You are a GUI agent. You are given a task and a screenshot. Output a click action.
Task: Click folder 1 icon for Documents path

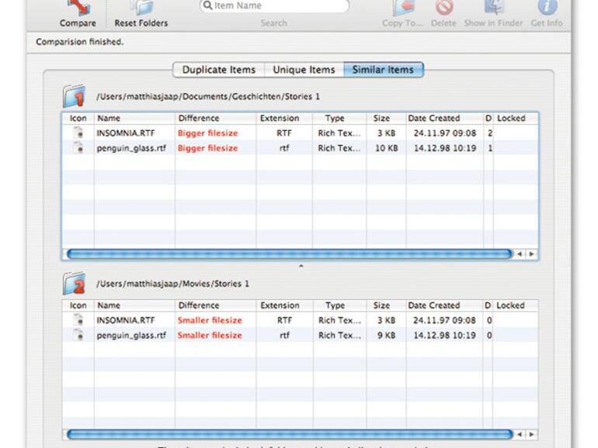pos(75,97)
